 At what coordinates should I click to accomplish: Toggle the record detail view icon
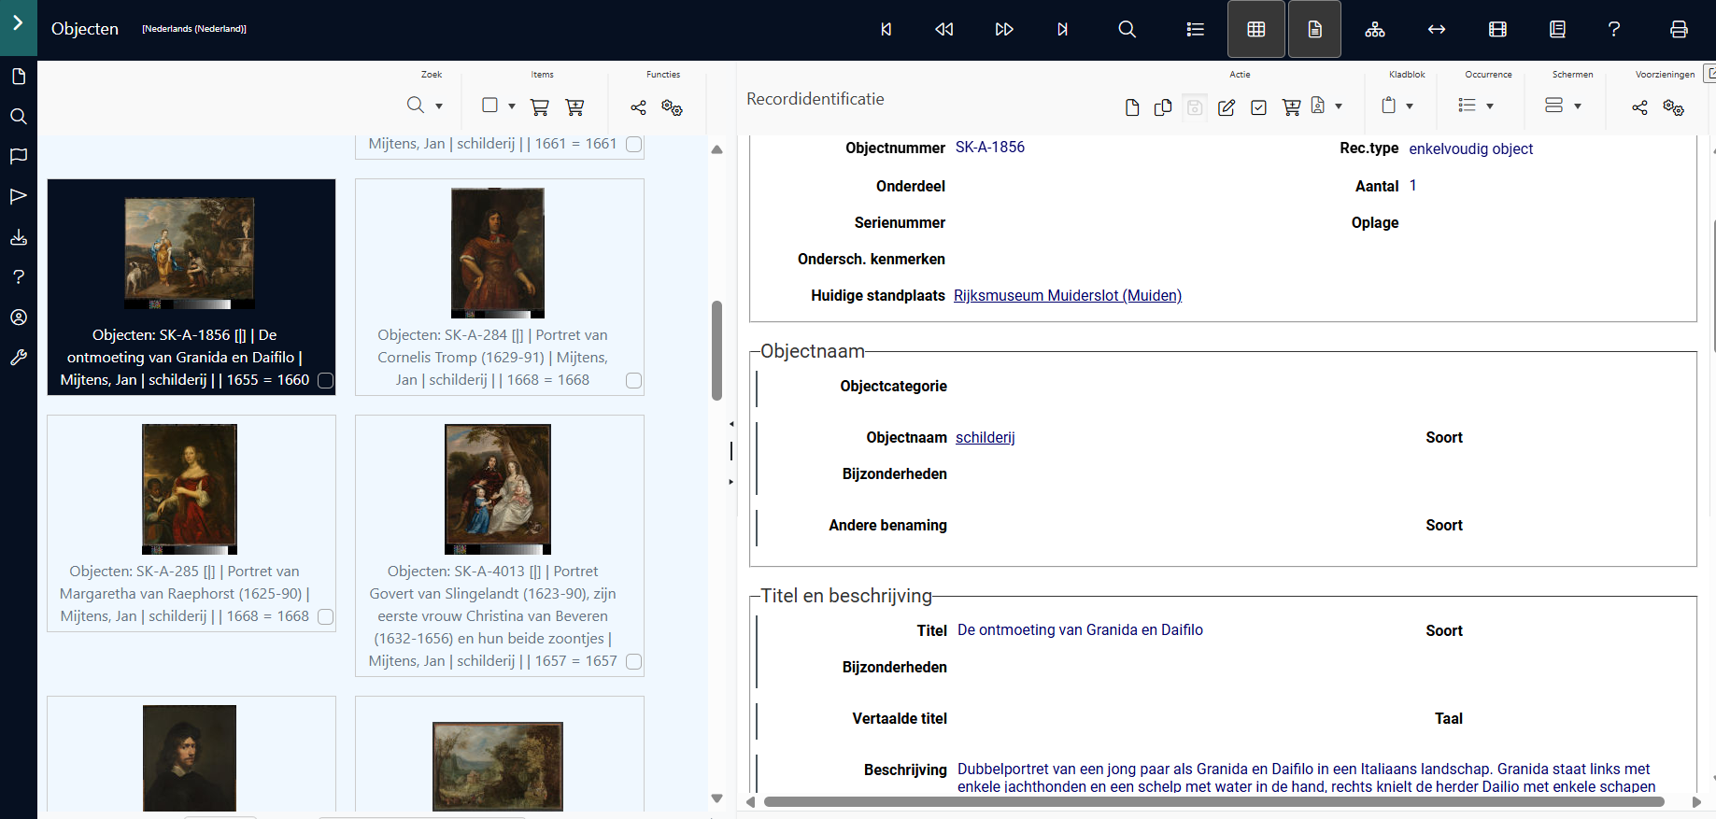(x=1314, y=29)
